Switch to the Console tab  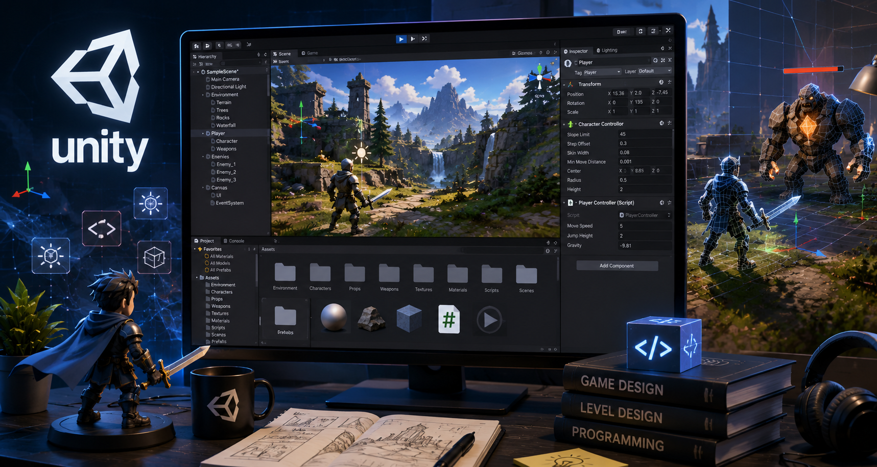click(x=234, y=241)
